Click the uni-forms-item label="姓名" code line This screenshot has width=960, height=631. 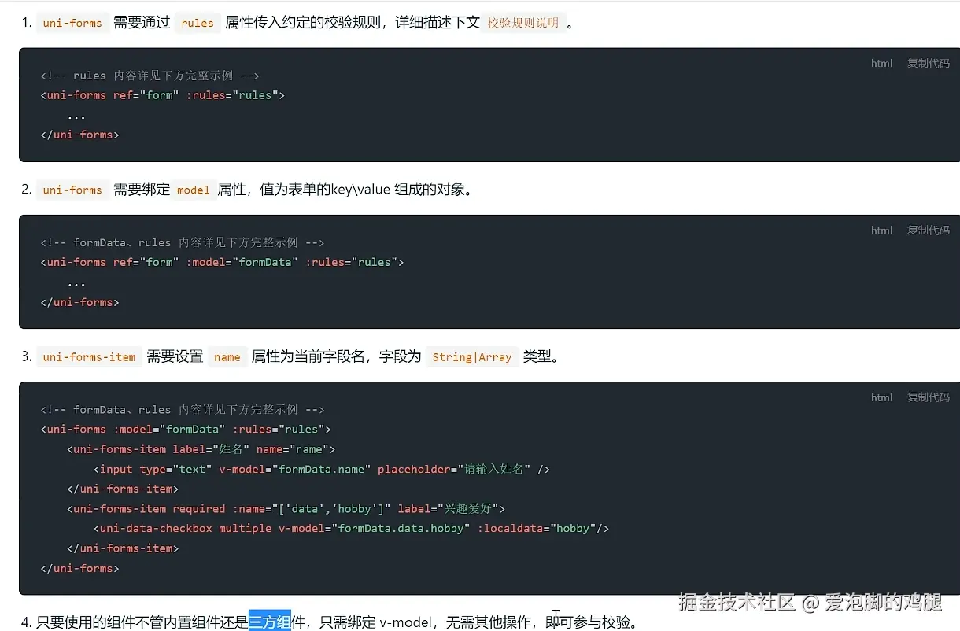201,449
